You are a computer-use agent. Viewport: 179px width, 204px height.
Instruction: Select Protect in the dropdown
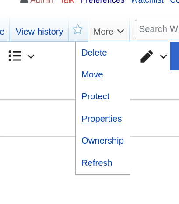coord(95,96)
